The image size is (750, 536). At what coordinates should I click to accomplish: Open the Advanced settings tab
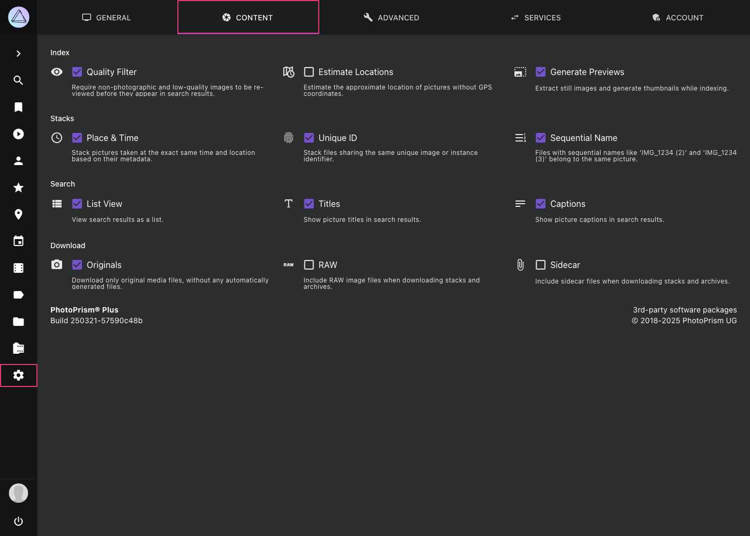point(391,18)
